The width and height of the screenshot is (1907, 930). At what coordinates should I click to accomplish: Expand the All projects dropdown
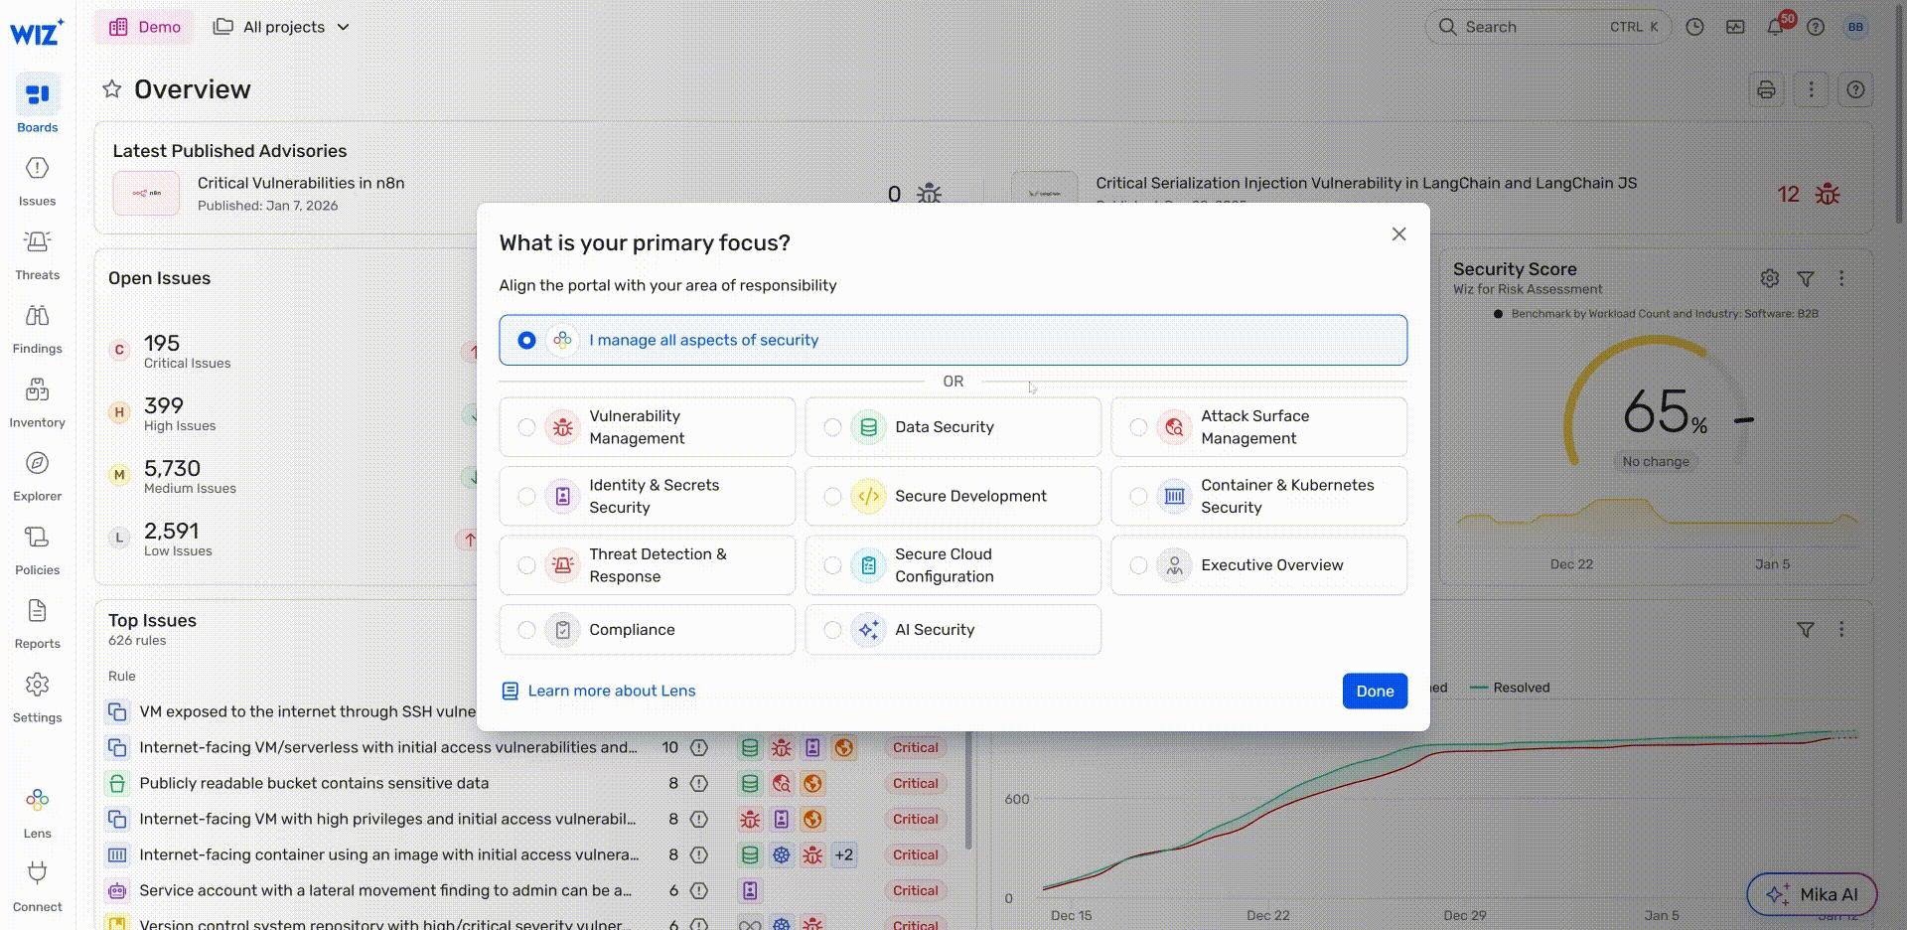click(x=281, y=27)
